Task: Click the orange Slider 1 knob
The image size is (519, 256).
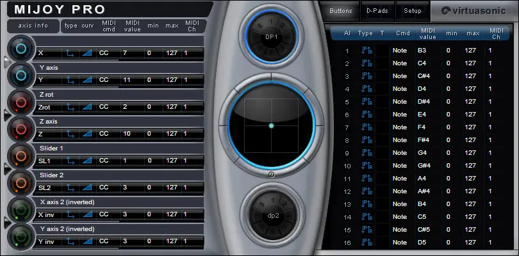Action: tap(21, 156)
